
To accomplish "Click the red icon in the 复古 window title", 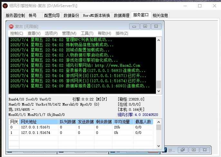I will [11, 26].
